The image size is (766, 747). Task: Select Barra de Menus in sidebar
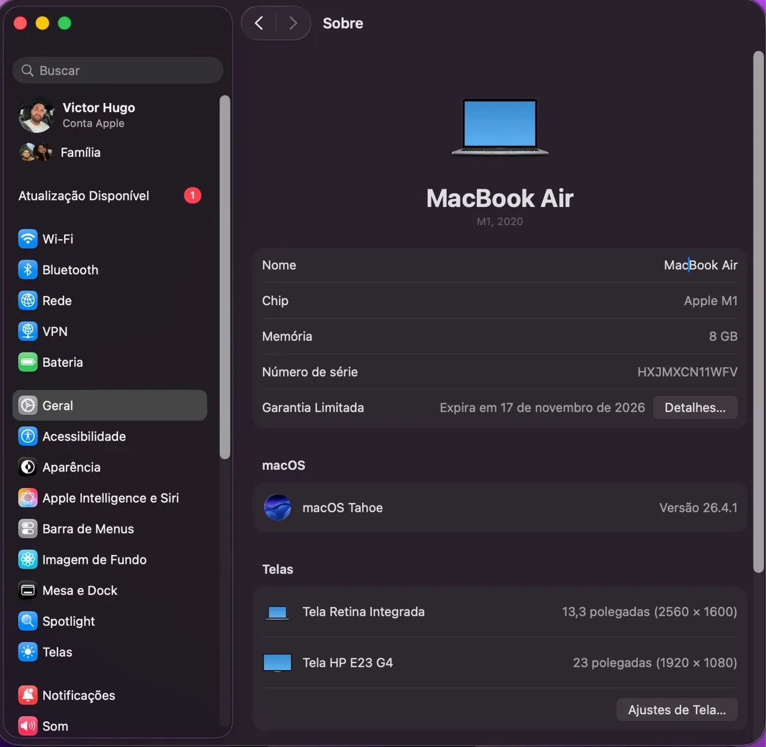[110, 529]
